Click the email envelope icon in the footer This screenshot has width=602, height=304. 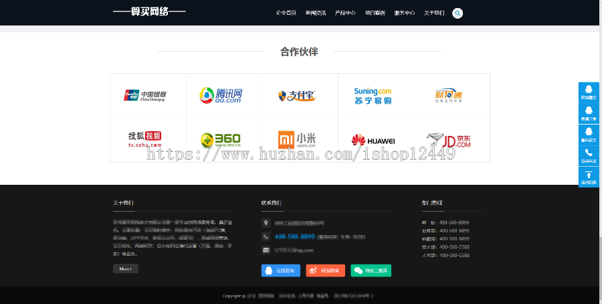click(266, 250)
